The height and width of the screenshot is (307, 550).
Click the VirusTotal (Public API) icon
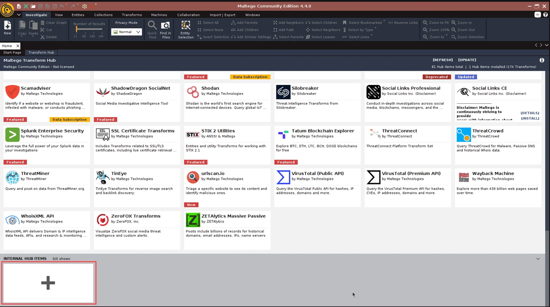tap(283, 177)
